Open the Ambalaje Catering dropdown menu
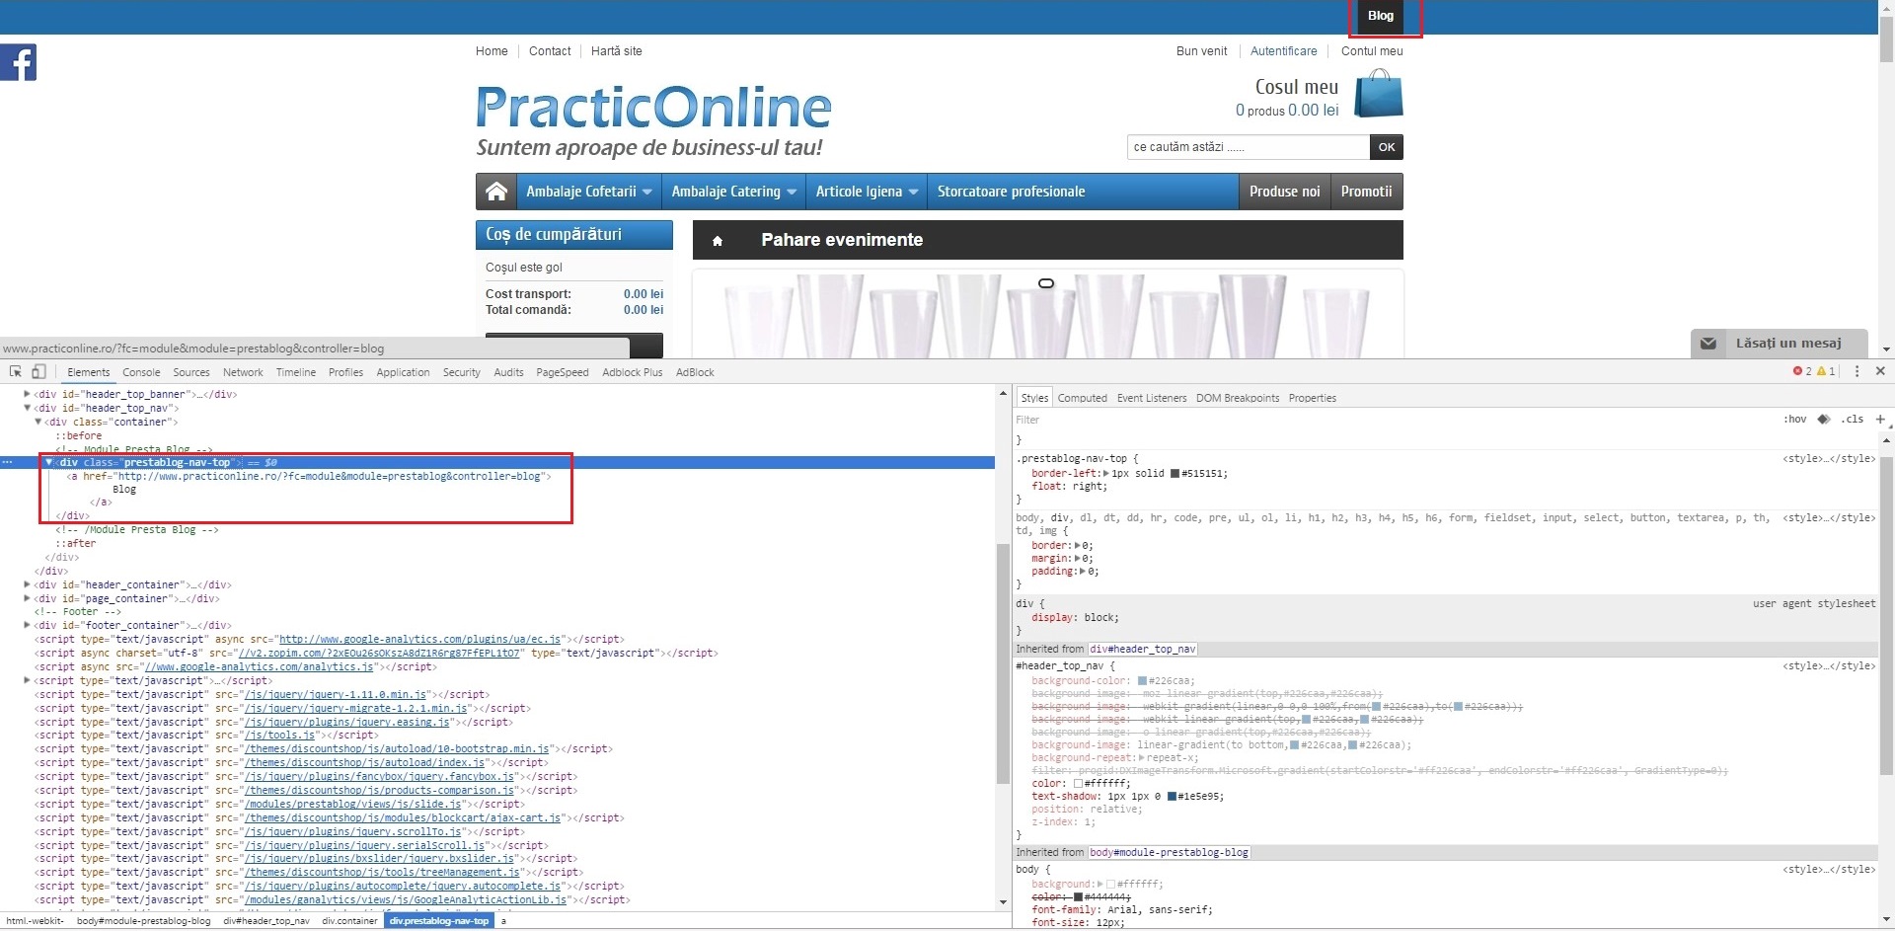The image size is (1895, 931). (733, 192)
